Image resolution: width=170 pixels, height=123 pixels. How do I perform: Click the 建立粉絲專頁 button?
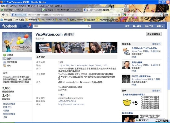[x=154, y=34]
